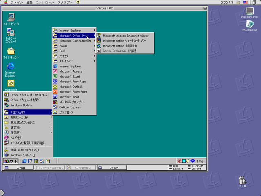
Task: Click the speaker volume tray icon
Action: click(x=188, y=161)
